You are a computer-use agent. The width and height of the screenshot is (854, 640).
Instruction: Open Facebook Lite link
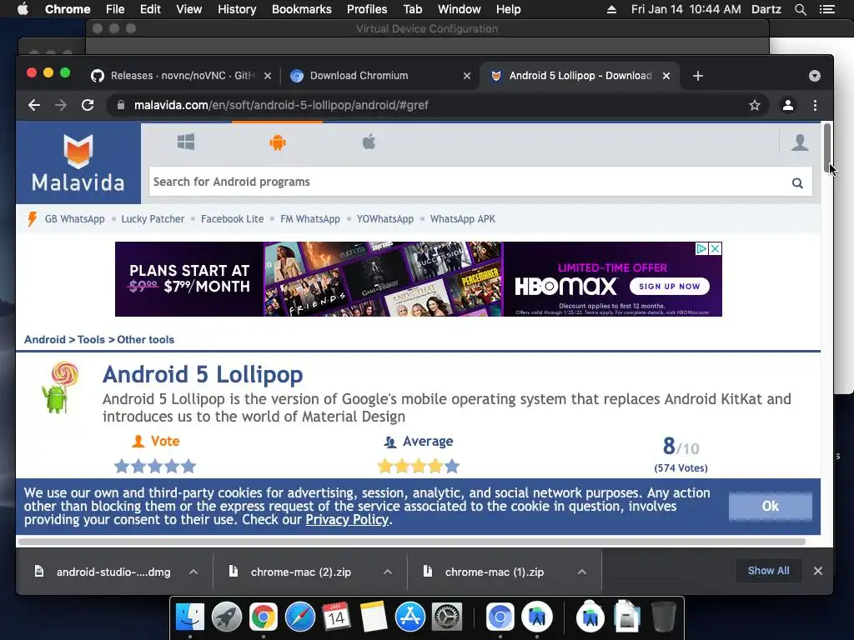pos(232,219)
